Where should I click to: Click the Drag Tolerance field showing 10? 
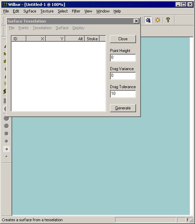point(123,94)
